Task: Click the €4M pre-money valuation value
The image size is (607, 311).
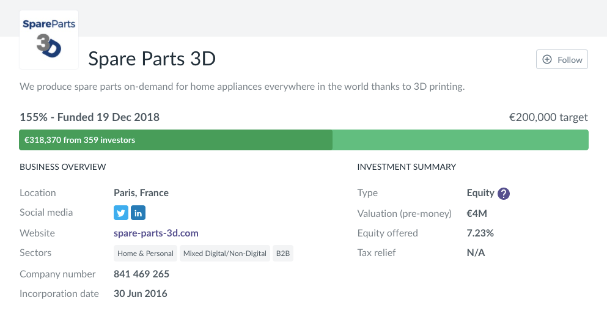Action: (x=477, y=213)
